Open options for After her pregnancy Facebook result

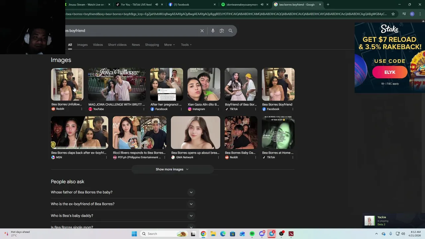click(181, 109)
